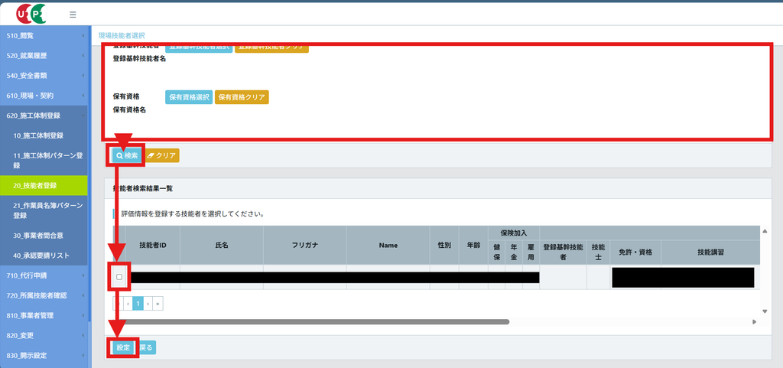The image size is (783, 368).
Task: Click the 保有資格選択 button
Action: [190, 97]
